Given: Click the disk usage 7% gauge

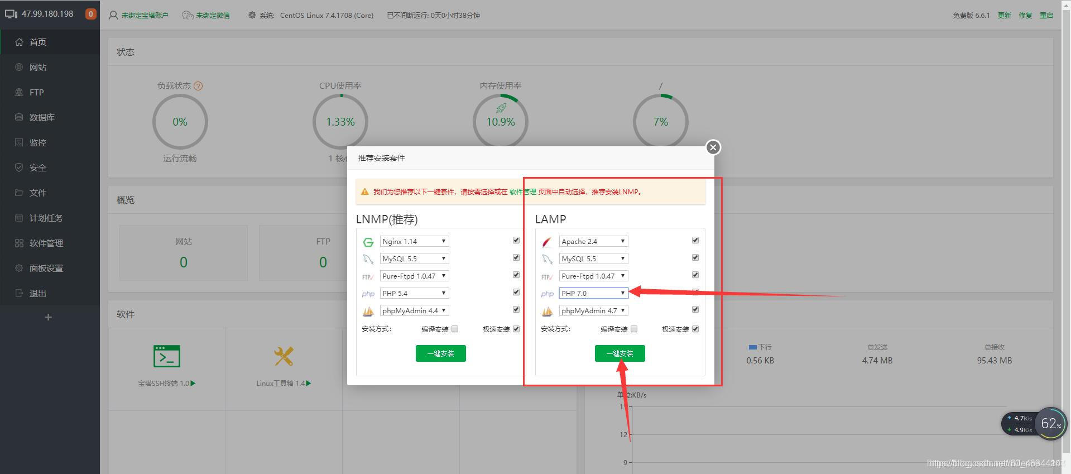Looking at the screenshot, I should [x=661, y=122].
